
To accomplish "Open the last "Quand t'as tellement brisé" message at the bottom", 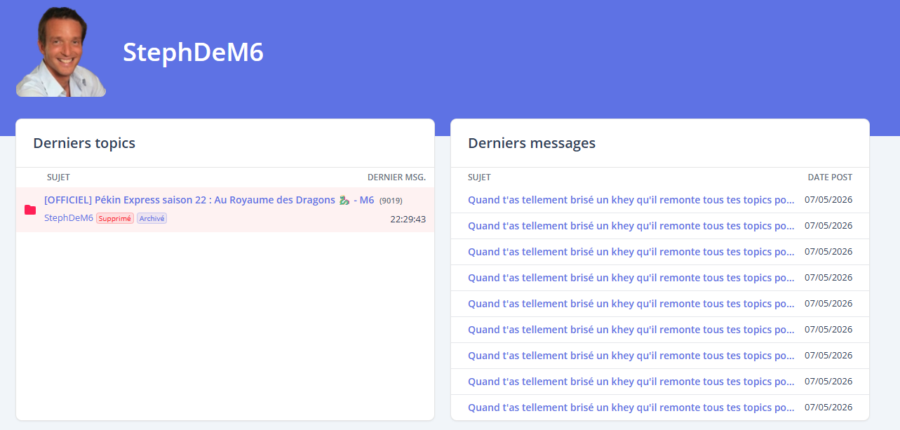I will (631, 408).
